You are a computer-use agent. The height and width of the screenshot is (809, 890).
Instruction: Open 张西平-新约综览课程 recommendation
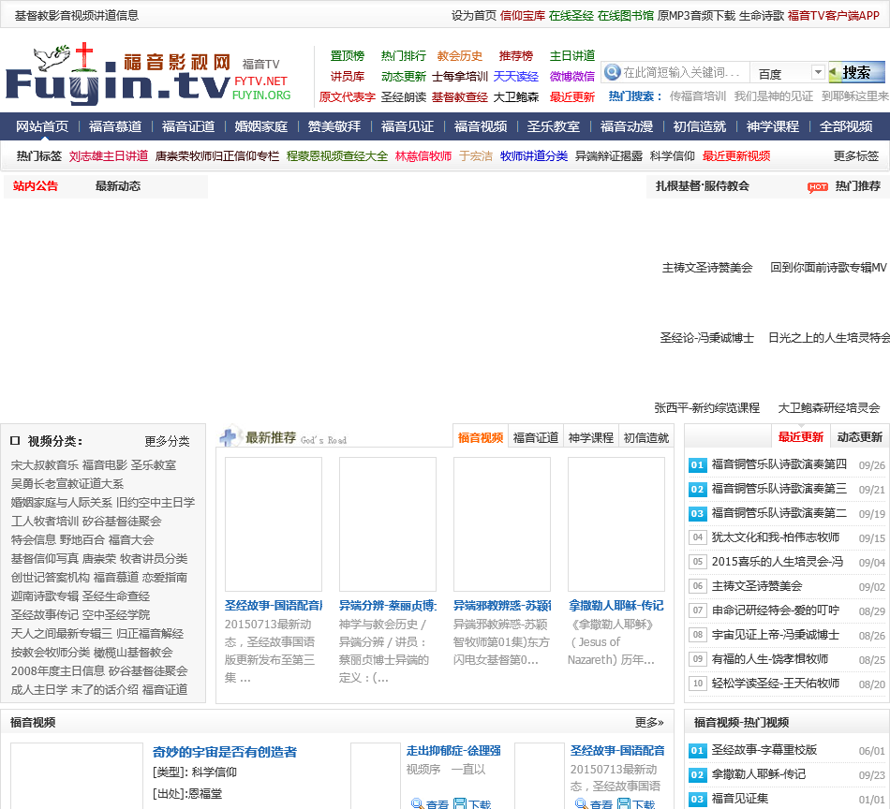[706, 408]
